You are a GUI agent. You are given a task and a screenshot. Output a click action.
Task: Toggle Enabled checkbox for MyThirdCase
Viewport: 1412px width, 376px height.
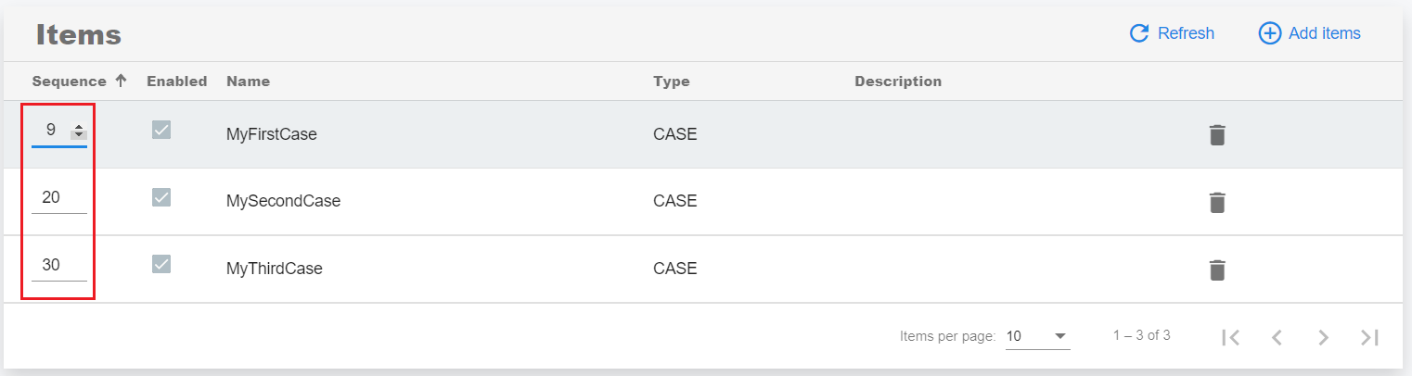[161, 265]
